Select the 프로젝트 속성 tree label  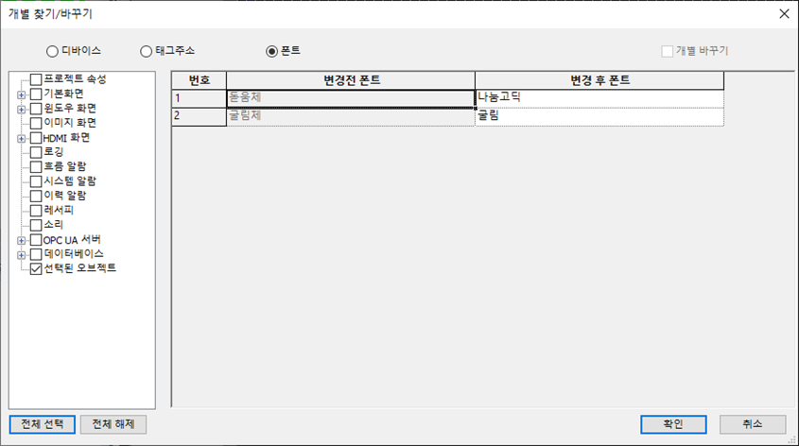pyautogui.click(x=75, y=79)
